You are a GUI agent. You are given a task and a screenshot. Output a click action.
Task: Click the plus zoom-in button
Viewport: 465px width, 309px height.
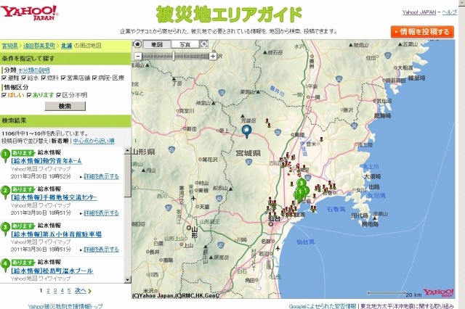(213, 56)
